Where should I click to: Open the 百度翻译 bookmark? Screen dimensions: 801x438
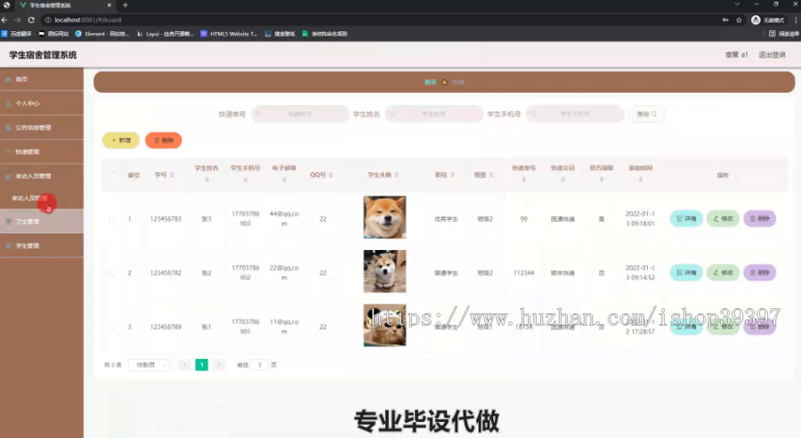coord(16,34)
